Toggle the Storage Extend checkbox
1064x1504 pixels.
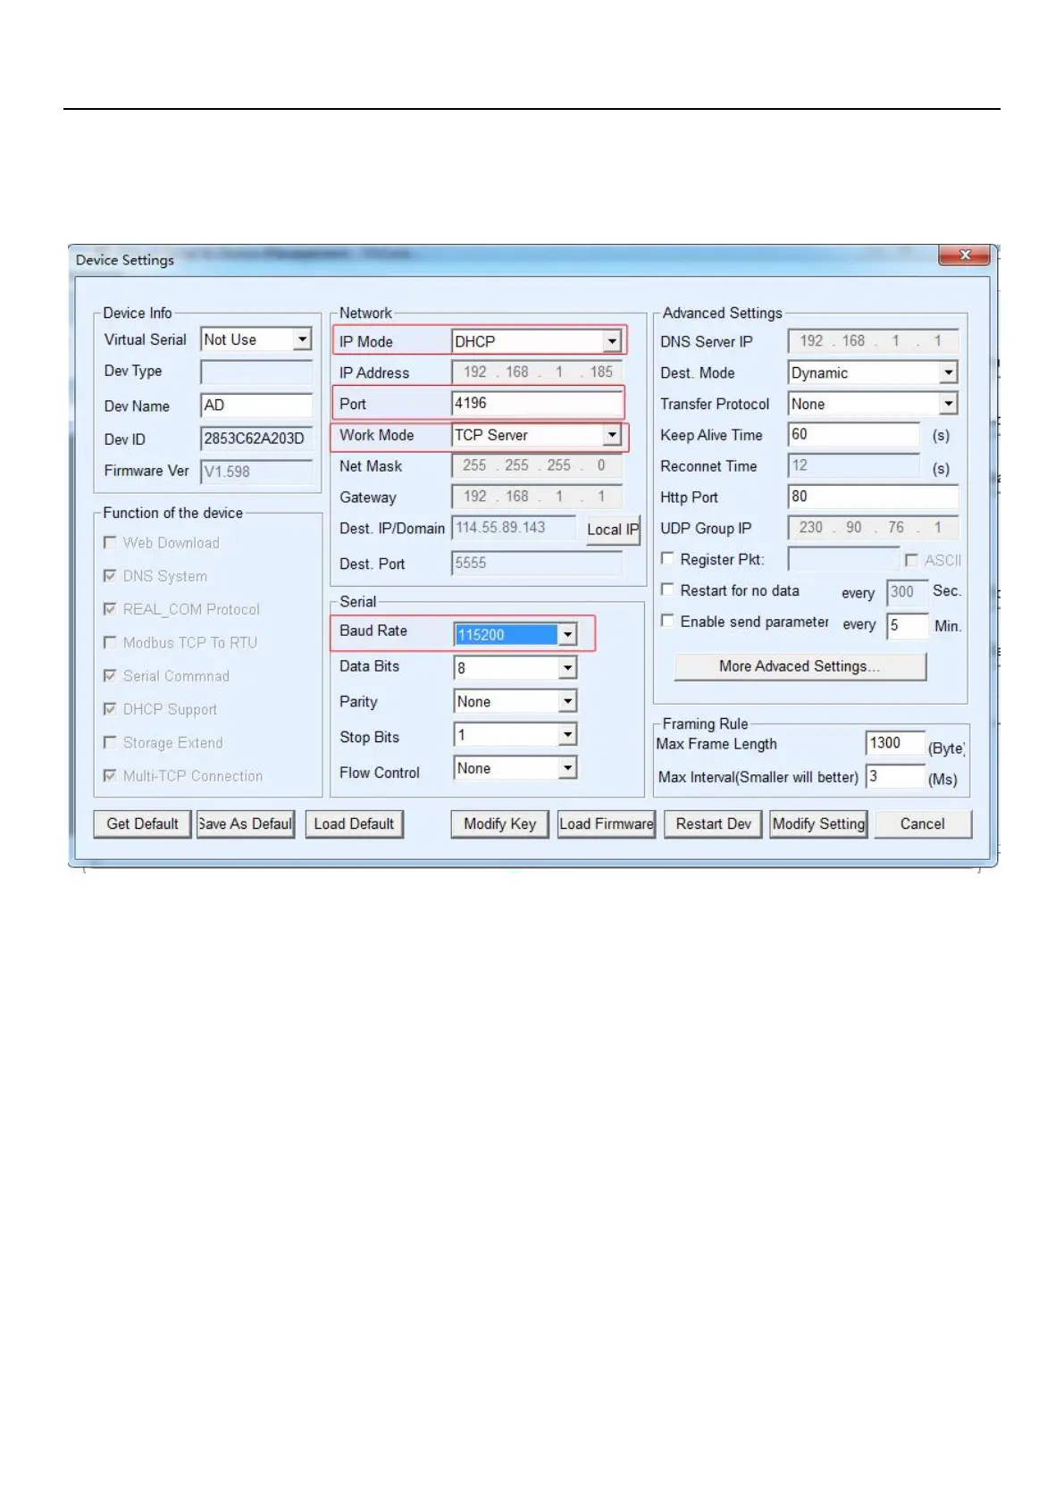[x=110, y=742]
